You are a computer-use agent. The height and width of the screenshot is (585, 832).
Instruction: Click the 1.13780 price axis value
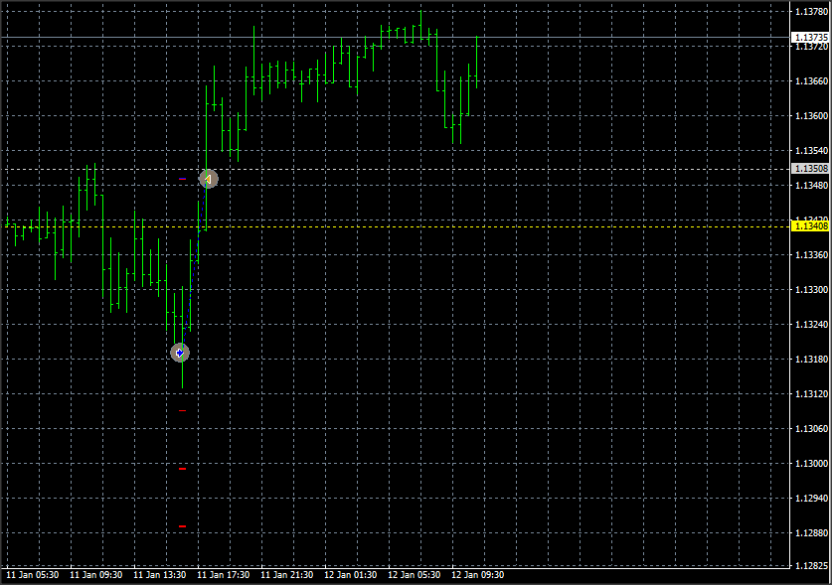click(x=811, y=12)
